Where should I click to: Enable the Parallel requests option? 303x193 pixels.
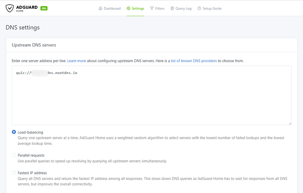pyautogui.click(x=14, y=155)
